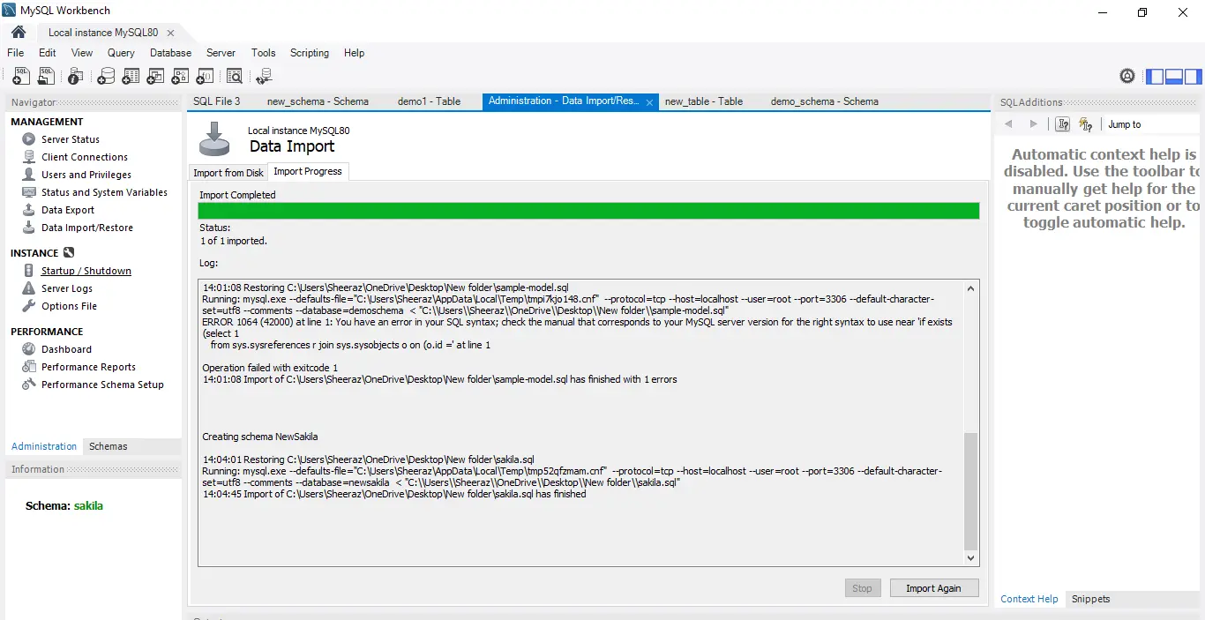Click the Import Again button
Viewport: 1205px width, 620px height.
[933, 587]
